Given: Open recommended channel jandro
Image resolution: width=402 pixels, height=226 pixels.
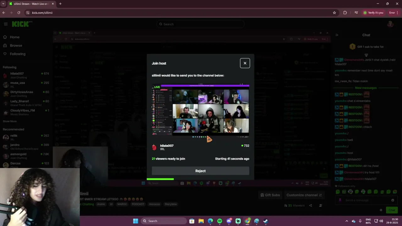Looking at the screenshot, I should (26, 147).
